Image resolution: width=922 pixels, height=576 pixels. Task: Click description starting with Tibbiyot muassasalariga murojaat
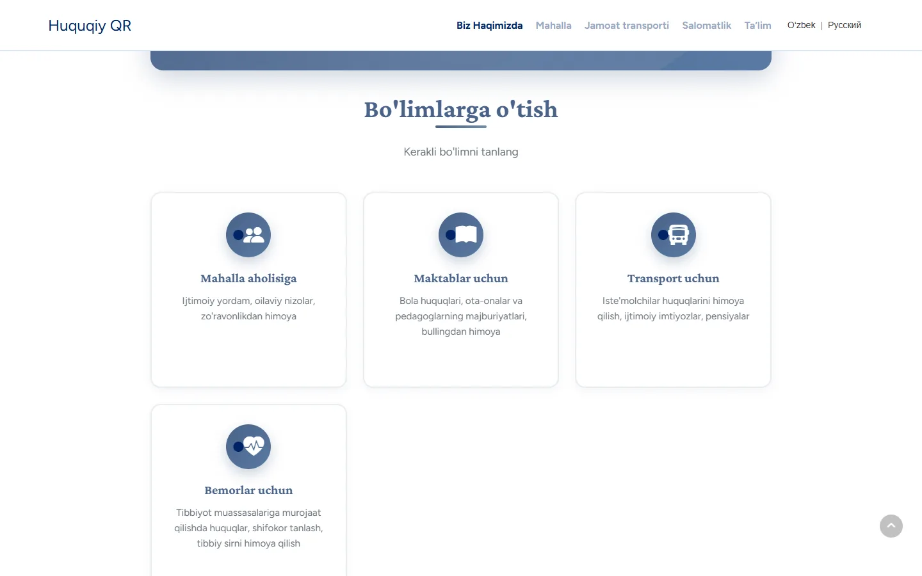[x=248, y=528]
